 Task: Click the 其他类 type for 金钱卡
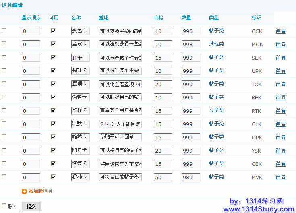coord(216,44)
